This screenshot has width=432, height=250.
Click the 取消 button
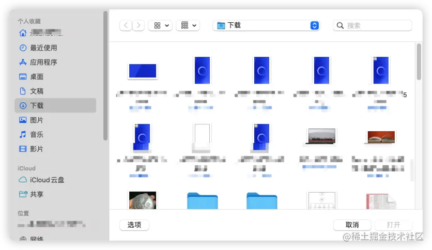point(352,225)
